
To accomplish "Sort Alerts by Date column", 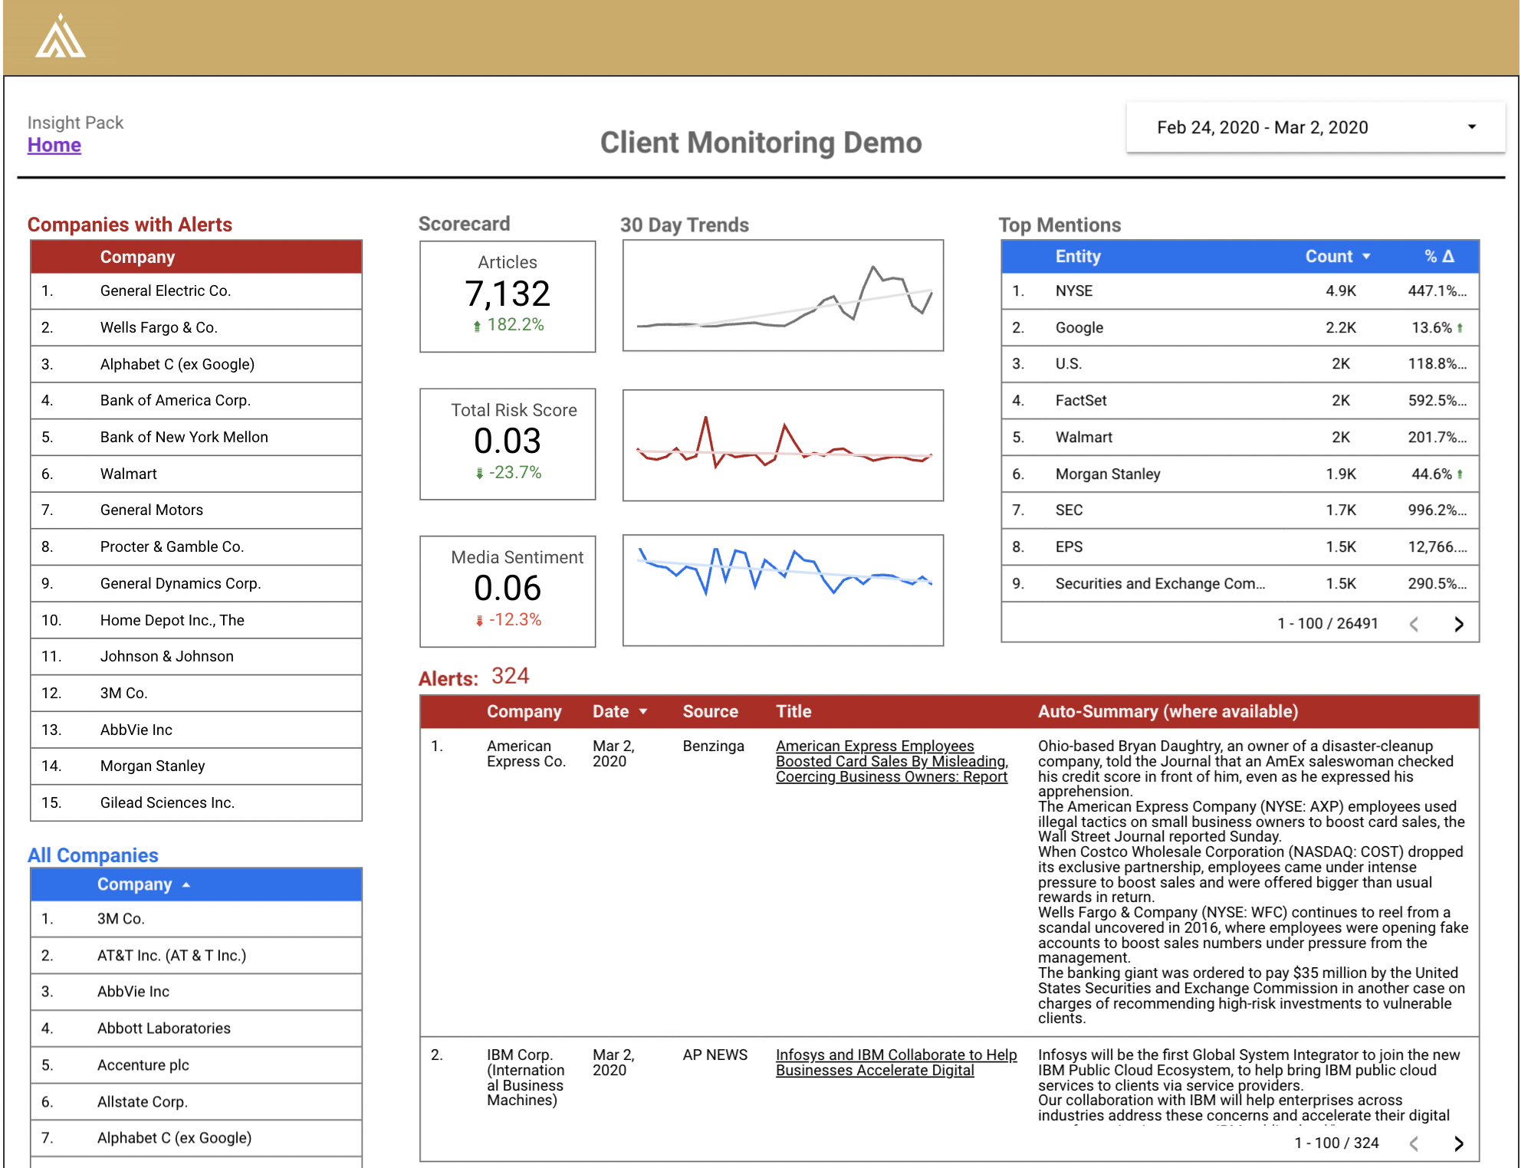I will click(619, 711).
